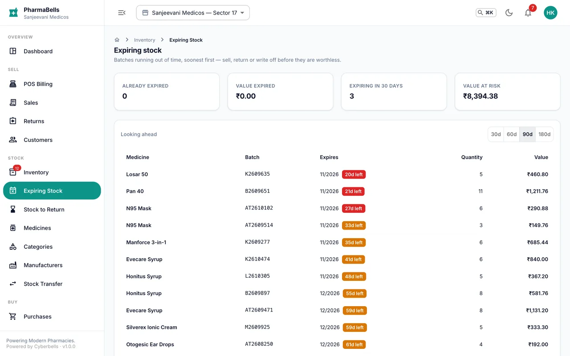Open the Manufacturers factory icon
570x356 pixels.
[13, 265]
